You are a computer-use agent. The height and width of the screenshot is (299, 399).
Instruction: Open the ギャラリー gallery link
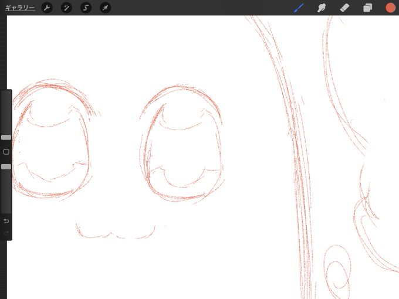tap(20, 8)
